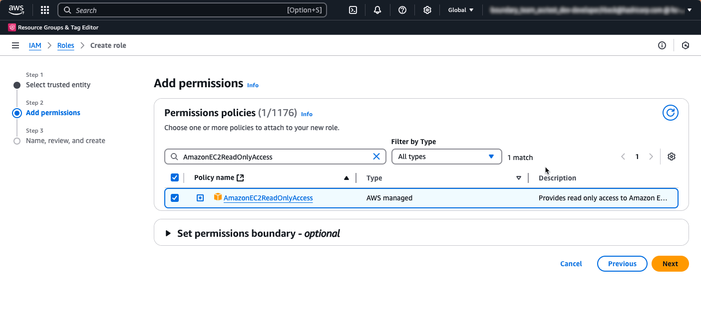
Task: Click the orange policy box icon
Action: pyautogui.click(x=218, y=197)
